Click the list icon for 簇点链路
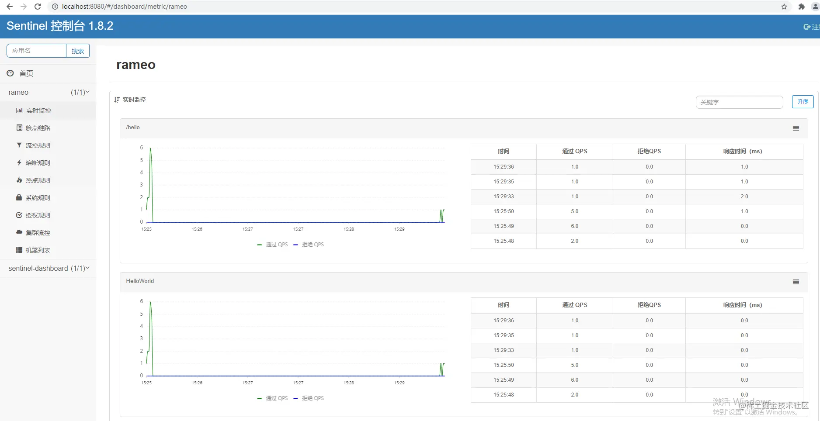 pyautogui.click(x=19, y=128)
